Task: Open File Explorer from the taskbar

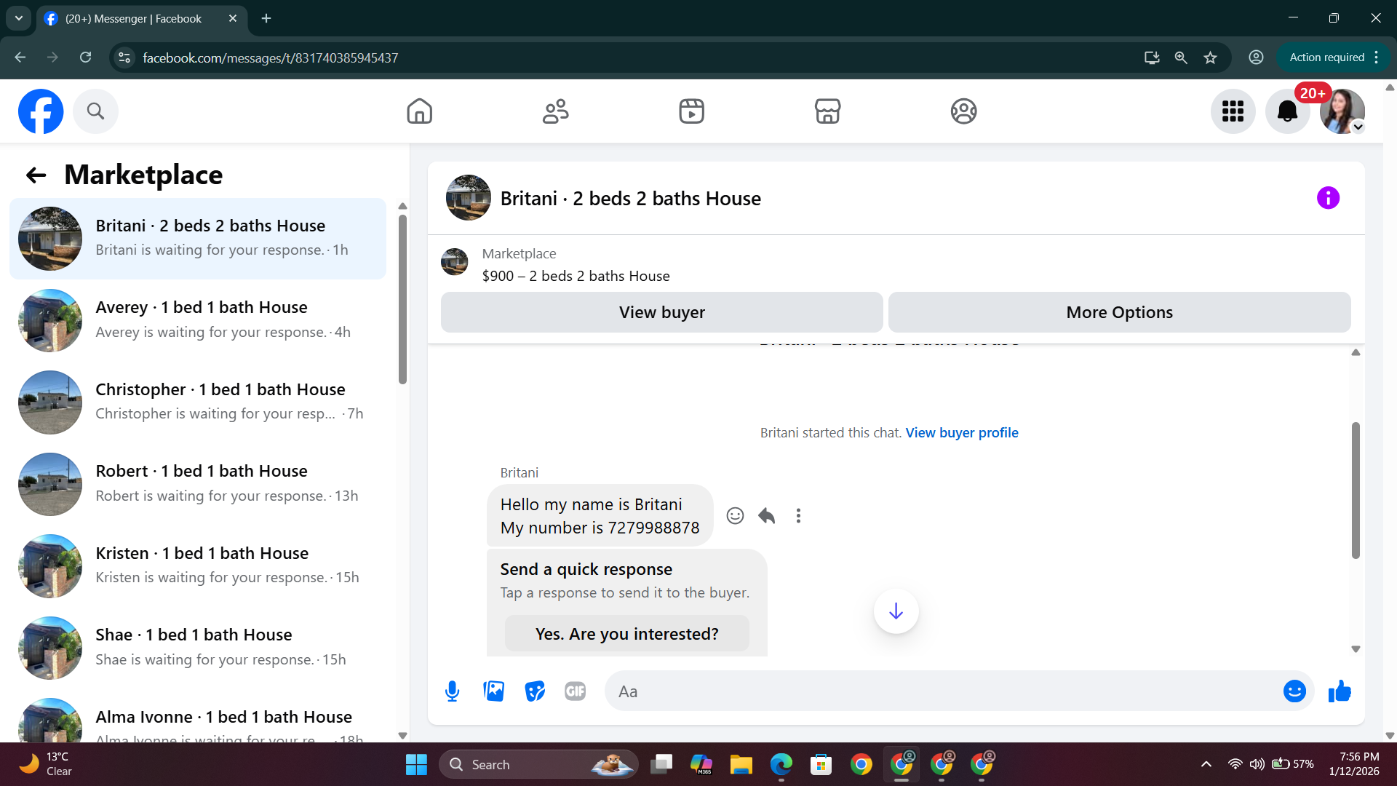Action: 741,765
